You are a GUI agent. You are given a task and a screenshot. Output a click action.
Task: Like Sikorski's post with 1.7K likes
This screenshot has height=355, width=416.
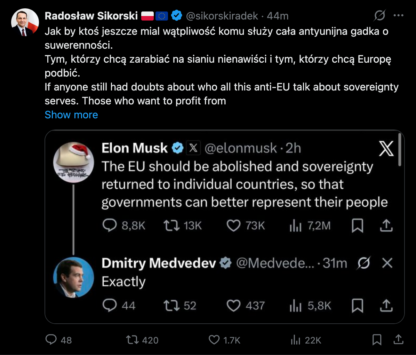214,339
